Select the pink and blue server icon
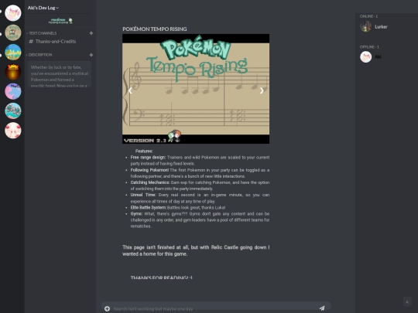 [13, 91]
